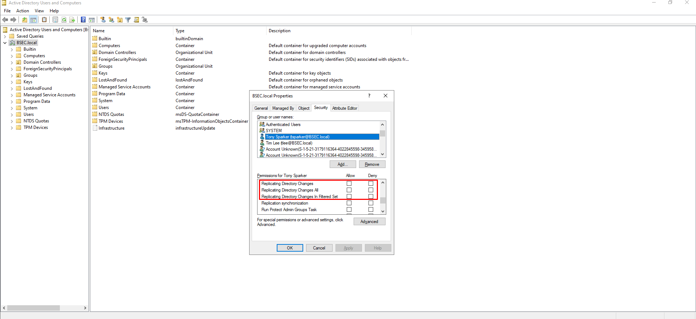Click the Domain Controllers OU icon in the tree
Image resolution: width=696 pixels, height=319 pixels.
coord(18,62)
